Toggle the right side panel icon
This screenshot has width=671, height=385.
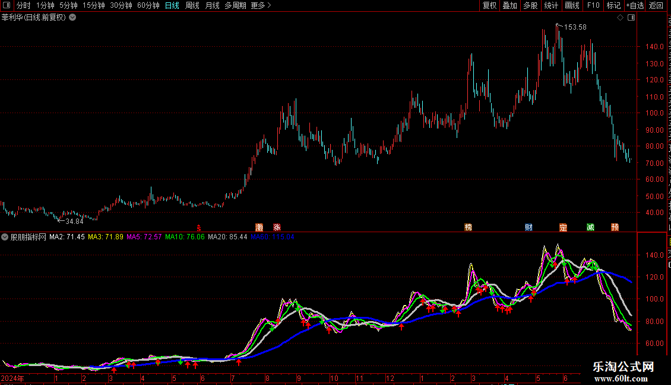coord(631,18)
